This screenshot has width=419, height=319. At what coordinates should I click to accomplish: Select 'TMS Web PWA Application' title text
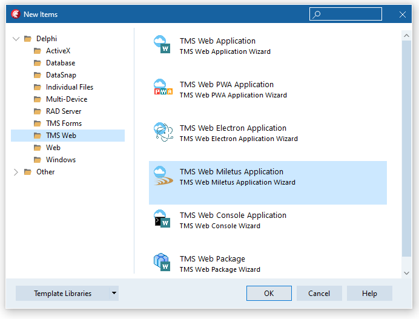point(226,84)
